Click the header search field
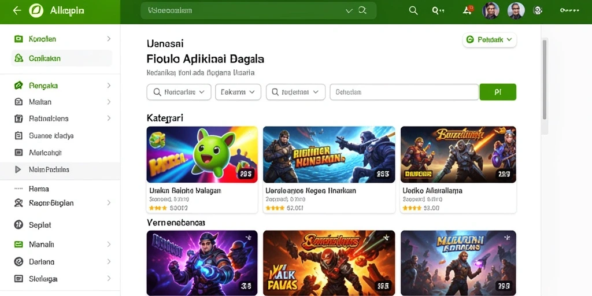The image size is (592, 296). click(x=258, y=10)
